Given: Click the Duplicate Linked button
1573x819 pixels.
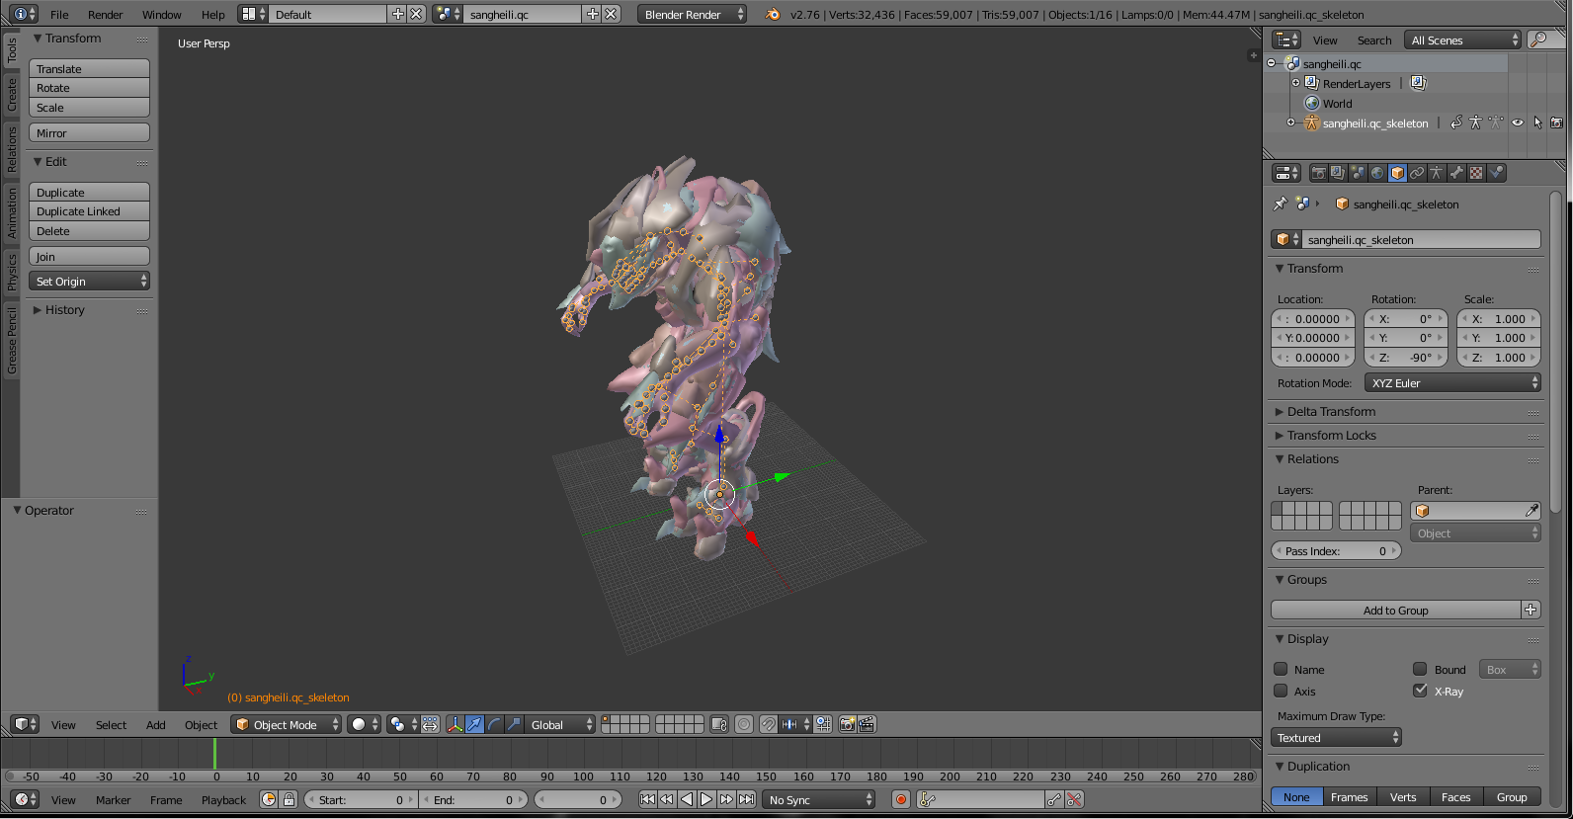Looking at the screenshot, I should [x=89, y=211].
